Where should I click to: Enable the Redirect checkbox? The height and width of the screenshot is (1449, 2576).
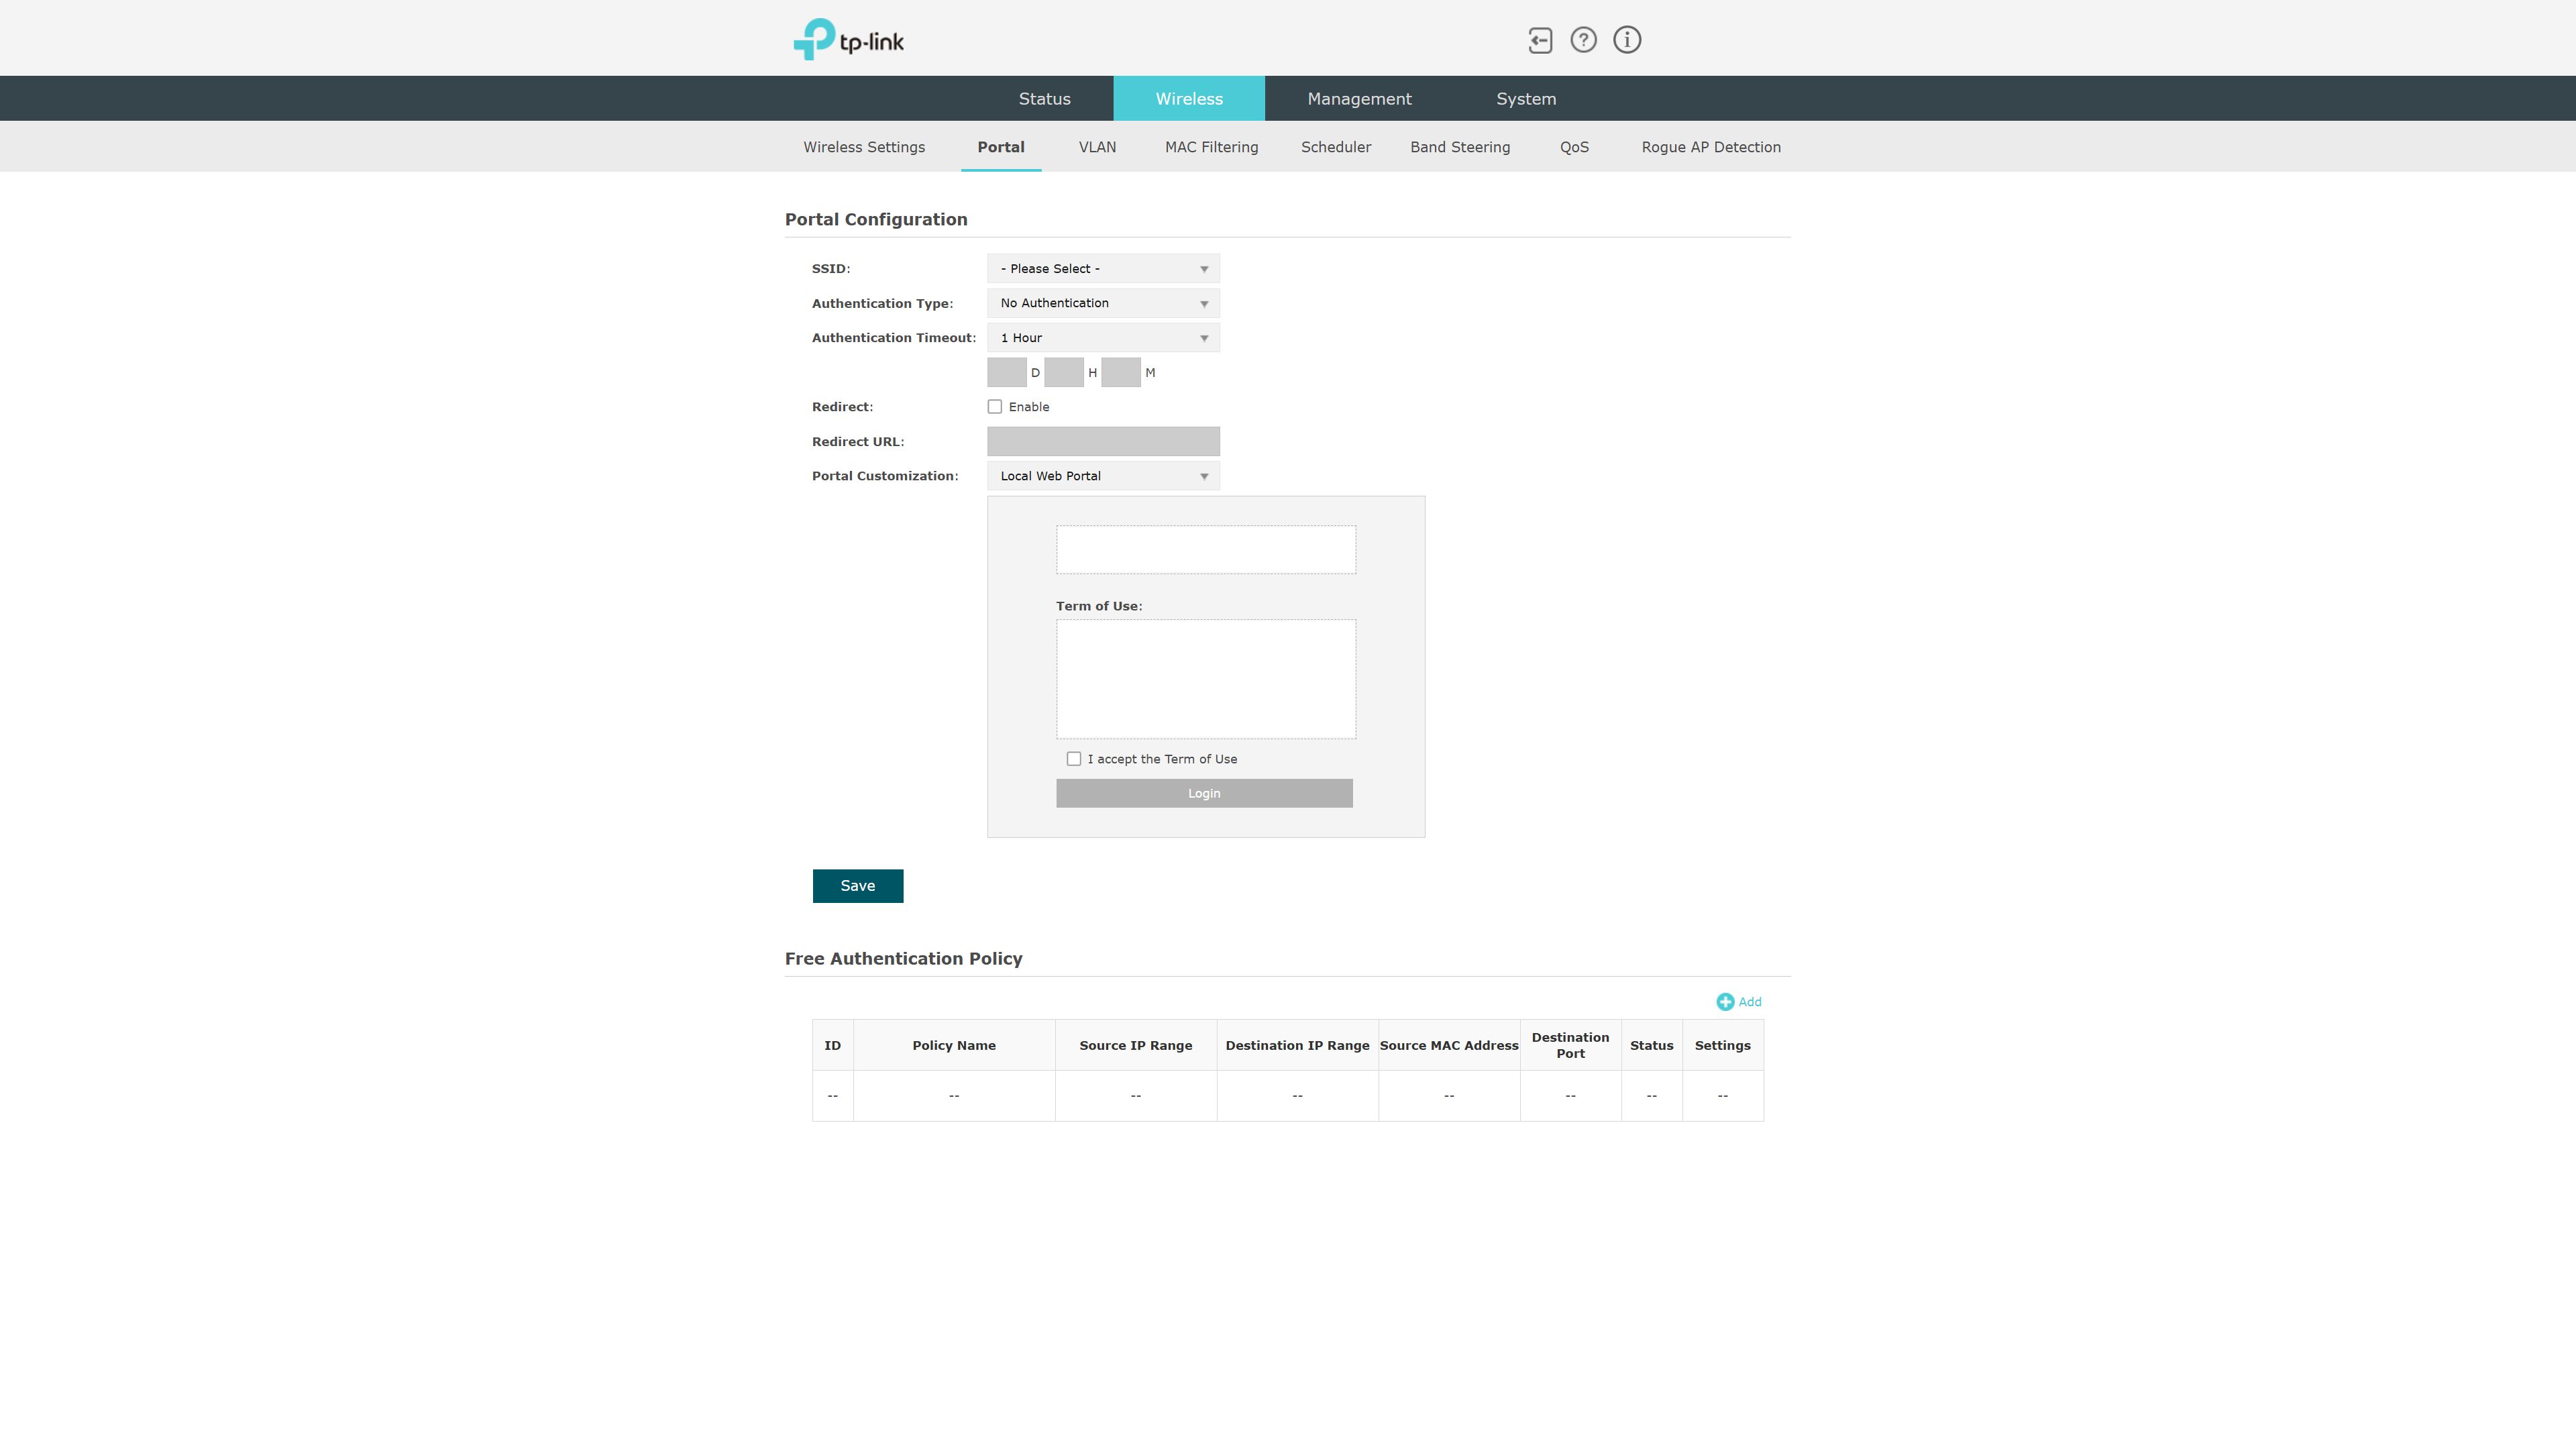[x=995, y=407]
